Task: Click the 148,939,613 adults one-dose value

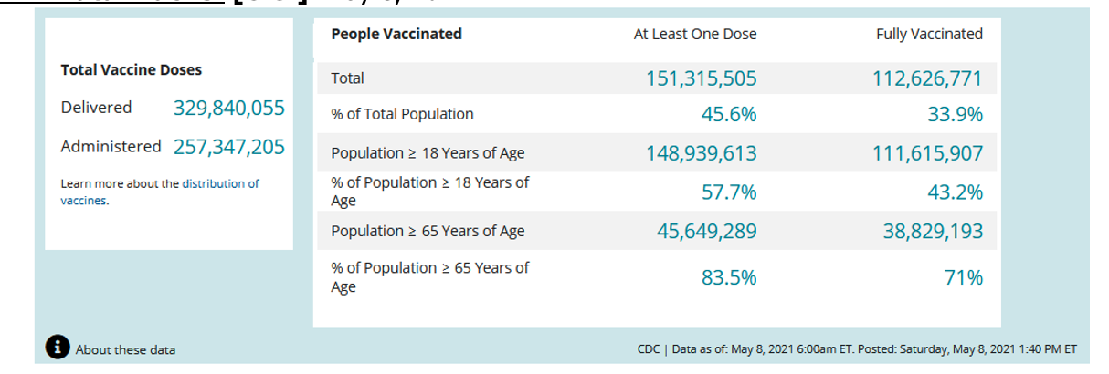Action: tap(702, 153)
